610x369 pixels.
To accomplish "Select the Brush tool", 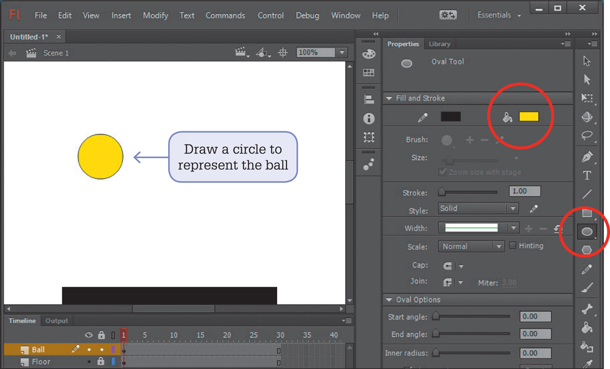I will tap(587, 287).
